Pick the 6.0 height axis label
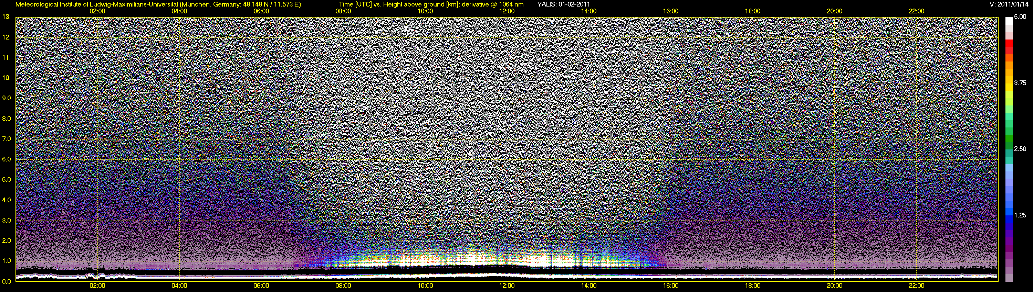 click(7, 159)
